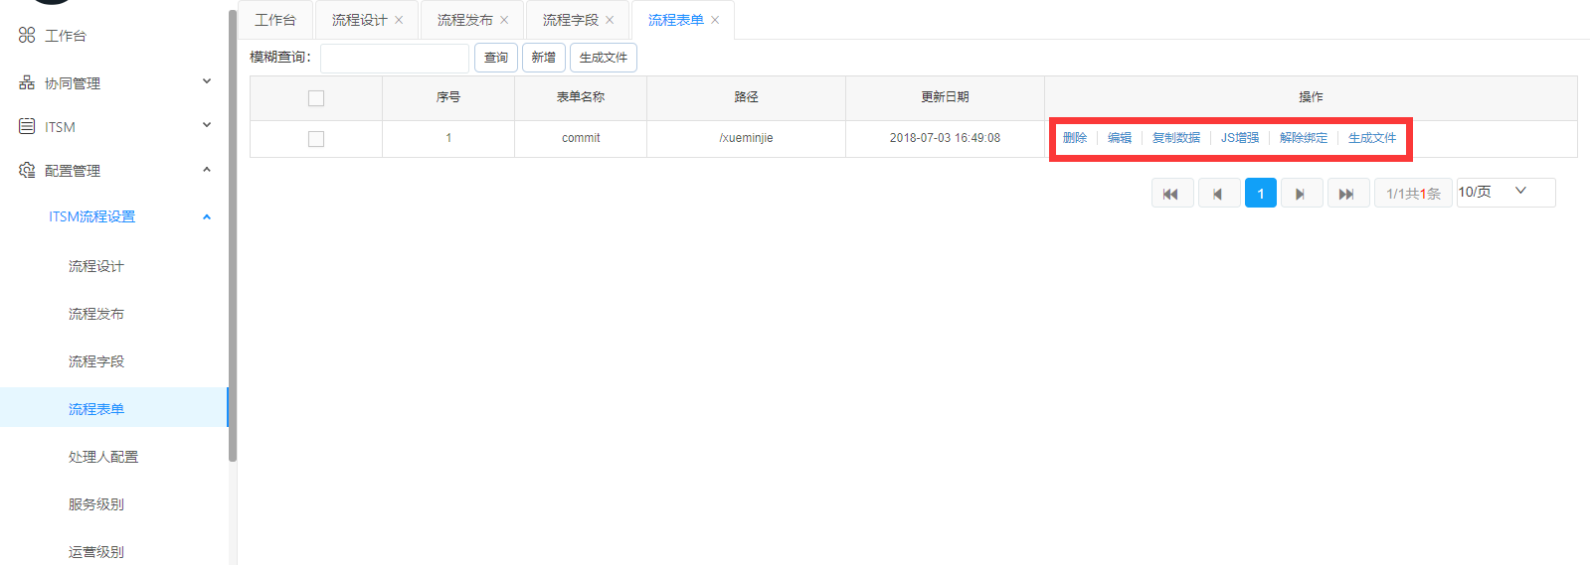Open 处理人配置 in the sidebar
The height and width of the screenshot is (565, 1590).
(x=103, y=457)
